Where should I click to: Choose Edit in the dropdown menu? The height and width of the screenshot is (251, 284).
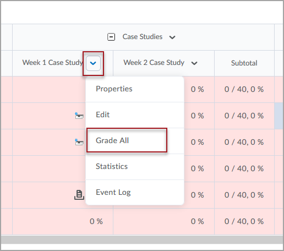coord(135,115)
